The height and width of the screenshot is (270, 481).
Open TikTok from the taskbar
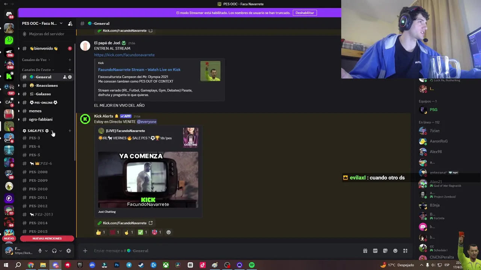[203, 265]
